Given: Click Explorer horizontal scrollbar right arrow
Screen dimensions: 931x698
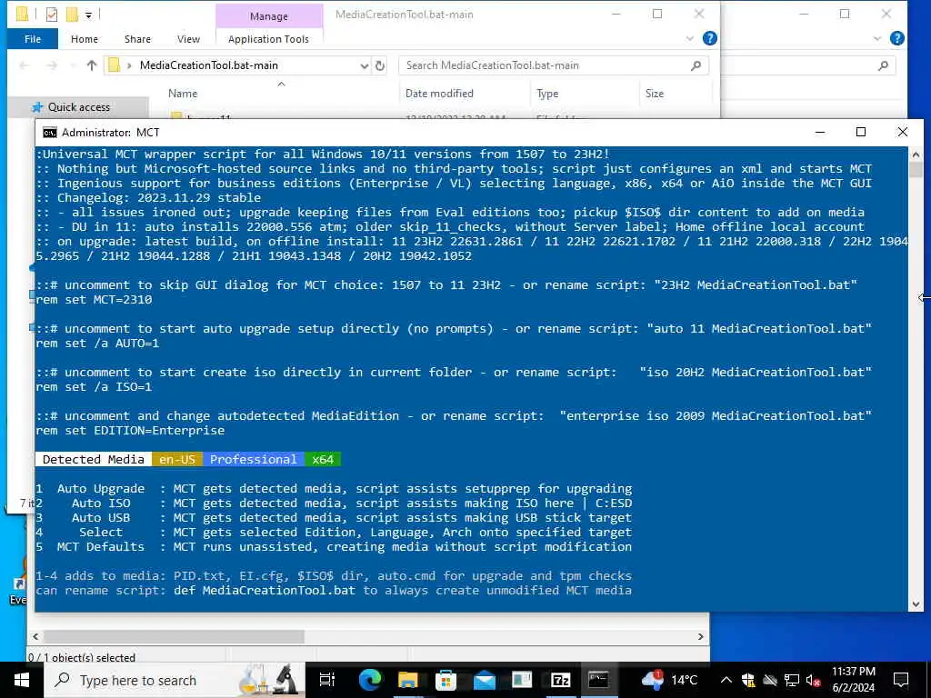Looking at the screenshot, I should pyautogui.click(x=701, y=636).
